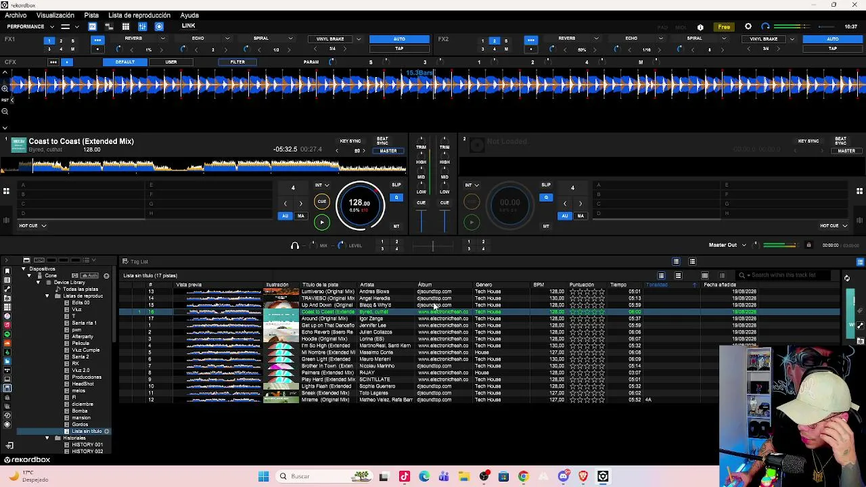Open the Brave browser from the taskbar
Image resolution: width=866 pixels, height=487 pixels.
583,476
